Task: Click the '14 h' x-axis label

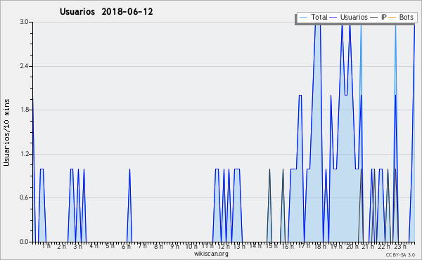Action: [x=255, y=246]
